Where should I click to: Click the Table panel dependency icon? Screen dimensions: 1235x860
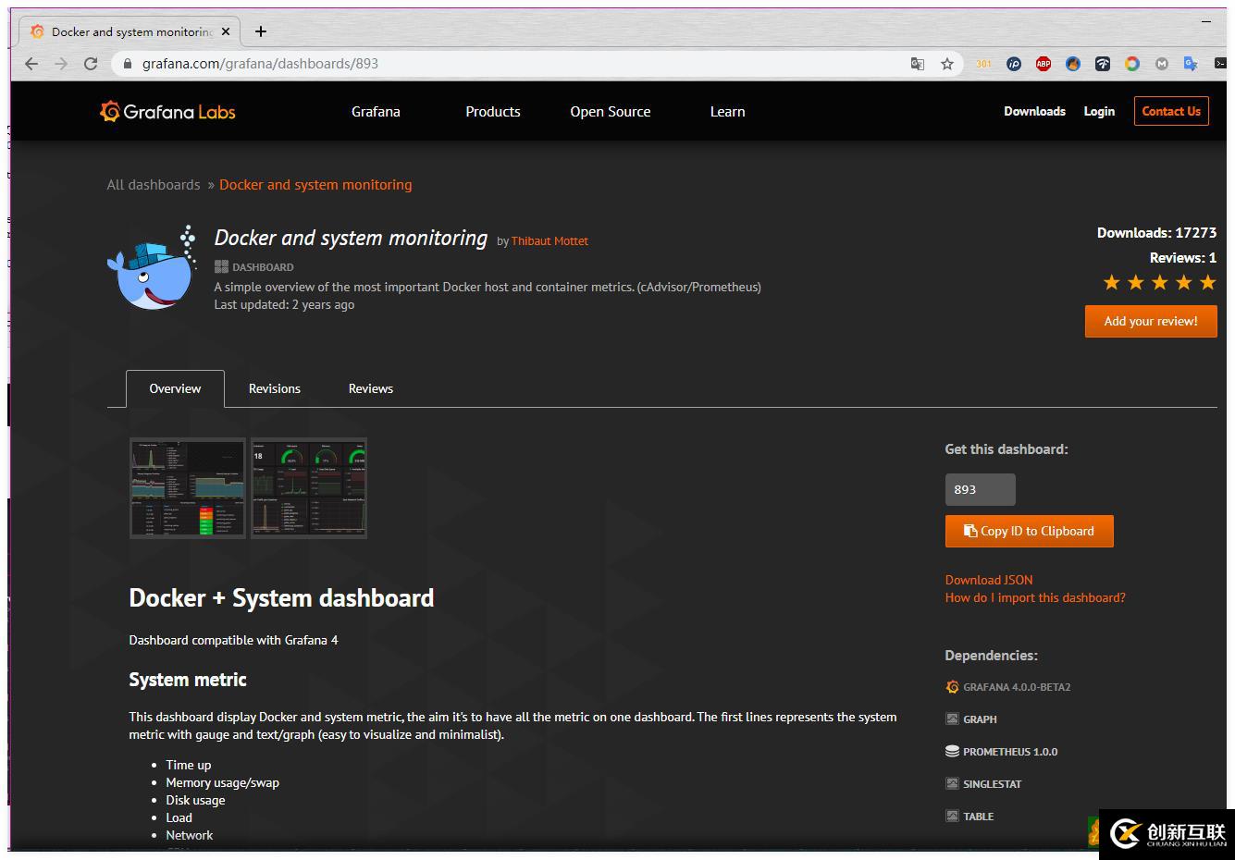pos(952,817)
